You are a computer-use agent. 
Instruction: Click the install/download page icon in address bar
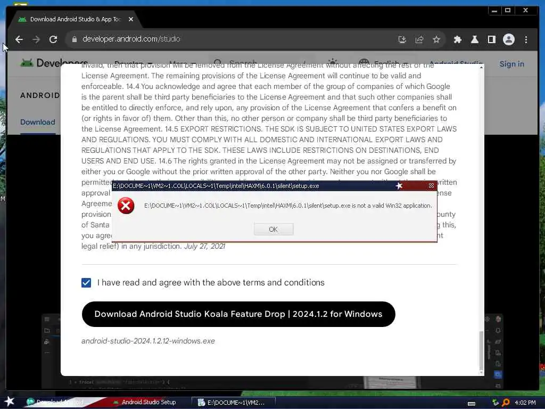[x=402, y=39]
